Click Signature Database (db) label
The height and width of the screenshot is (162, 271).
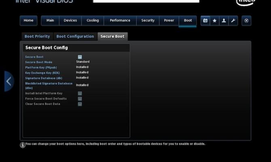(x=44, y=78)
